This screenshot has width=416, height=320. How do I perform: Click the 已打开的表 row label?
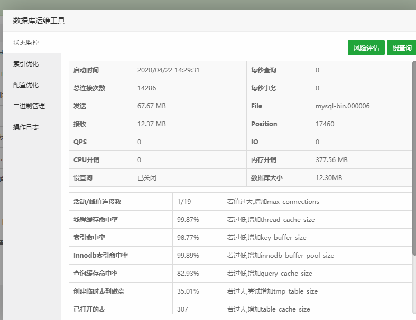89,309
